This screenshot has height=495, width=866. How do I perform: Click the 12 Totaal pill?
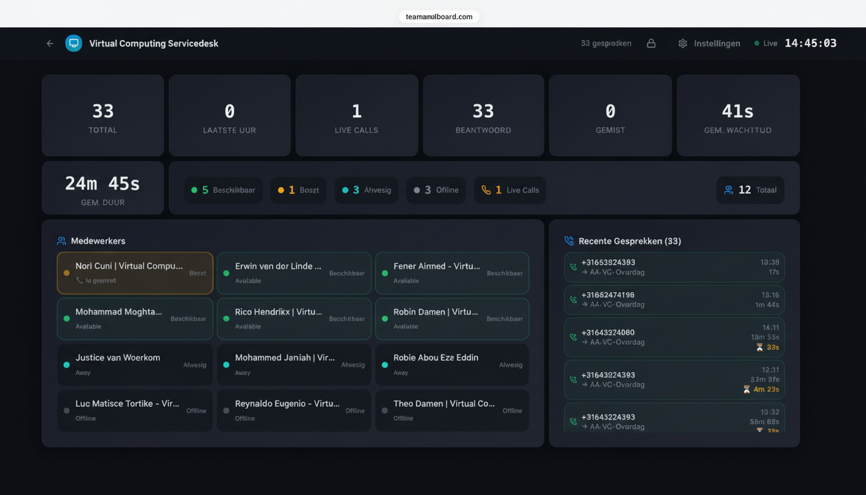coord(751,190)
